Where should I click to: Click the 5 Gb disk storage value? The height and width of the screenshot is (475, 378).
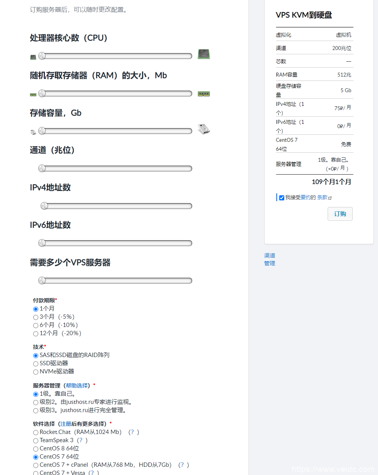coord(346,90)
